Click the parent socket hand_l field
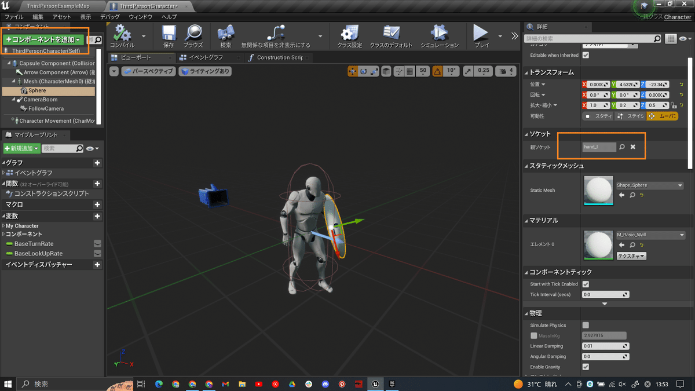 (x=599, y=147)
